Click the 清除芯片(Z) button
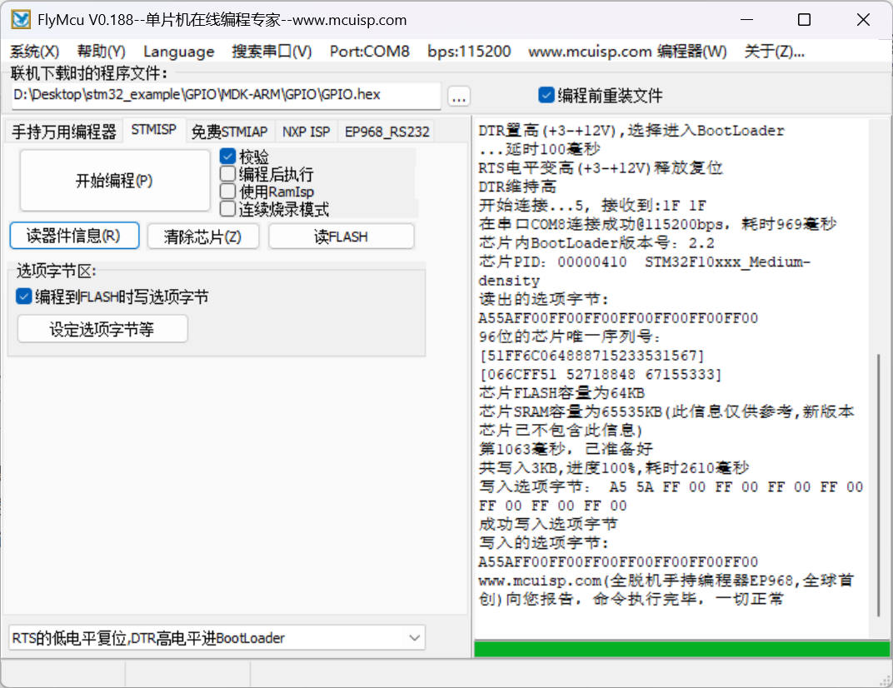This screenshot has height=688, width=893. point(203,237)
